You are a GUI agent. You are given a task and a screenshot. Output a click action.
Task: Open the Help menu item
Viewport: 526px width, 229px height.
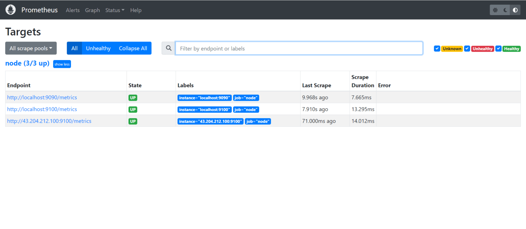(136, 10)
